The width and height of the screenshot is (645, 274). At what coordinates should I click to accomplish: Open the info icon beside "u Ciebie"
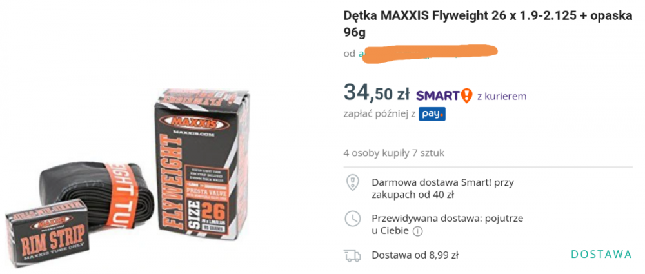pyautogui.click(x=417, y=231)
